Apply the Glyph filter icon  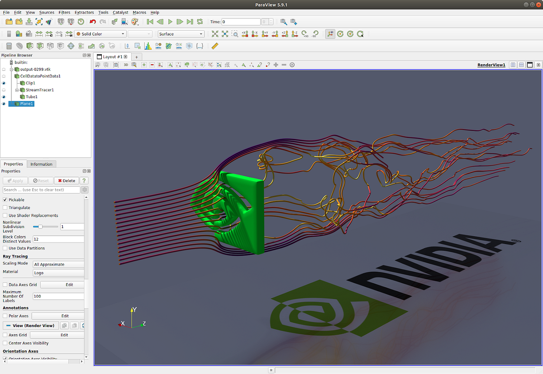(71, 46)
